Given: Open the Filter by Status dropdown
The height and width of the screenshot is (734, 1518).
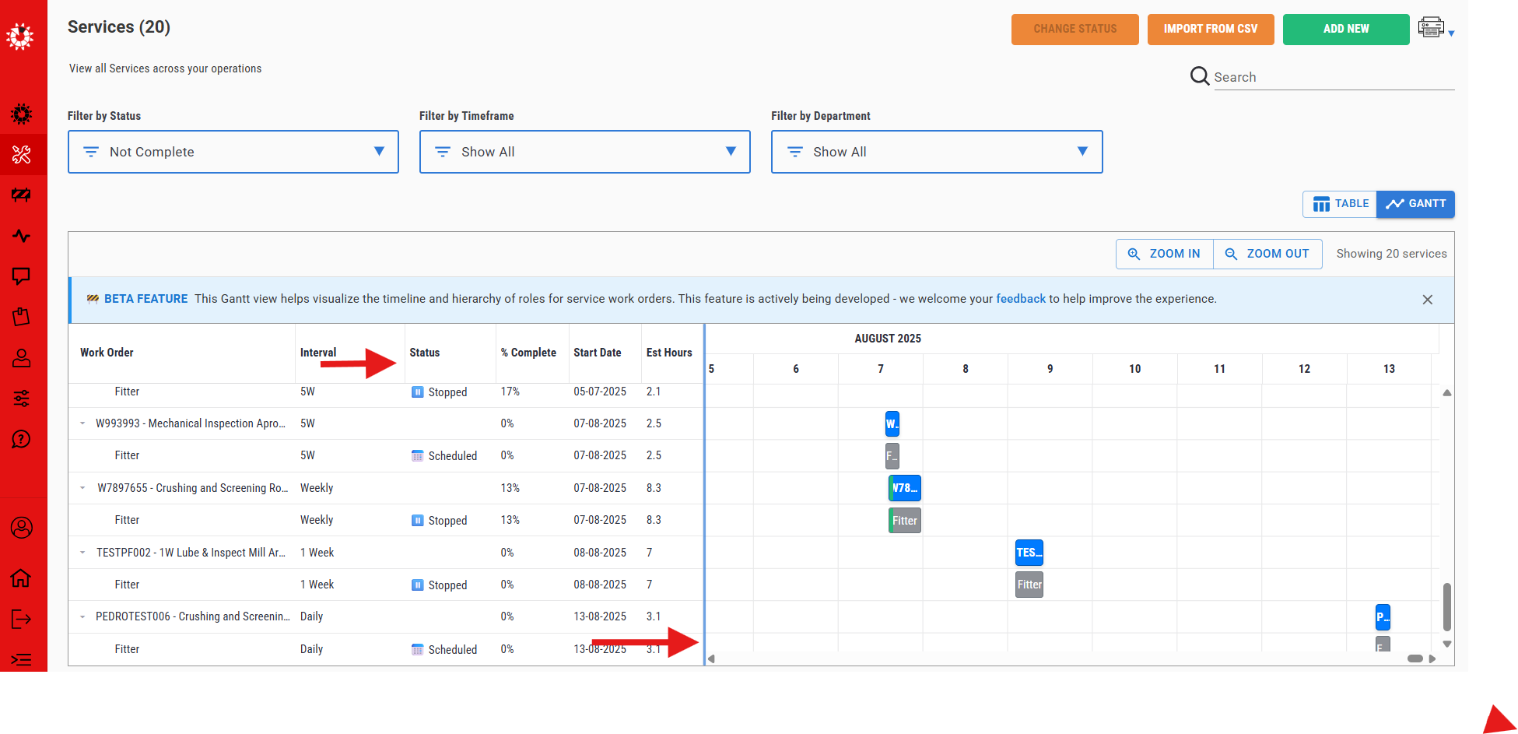Looking at the screenshot, I should click(x=233, y=152).
